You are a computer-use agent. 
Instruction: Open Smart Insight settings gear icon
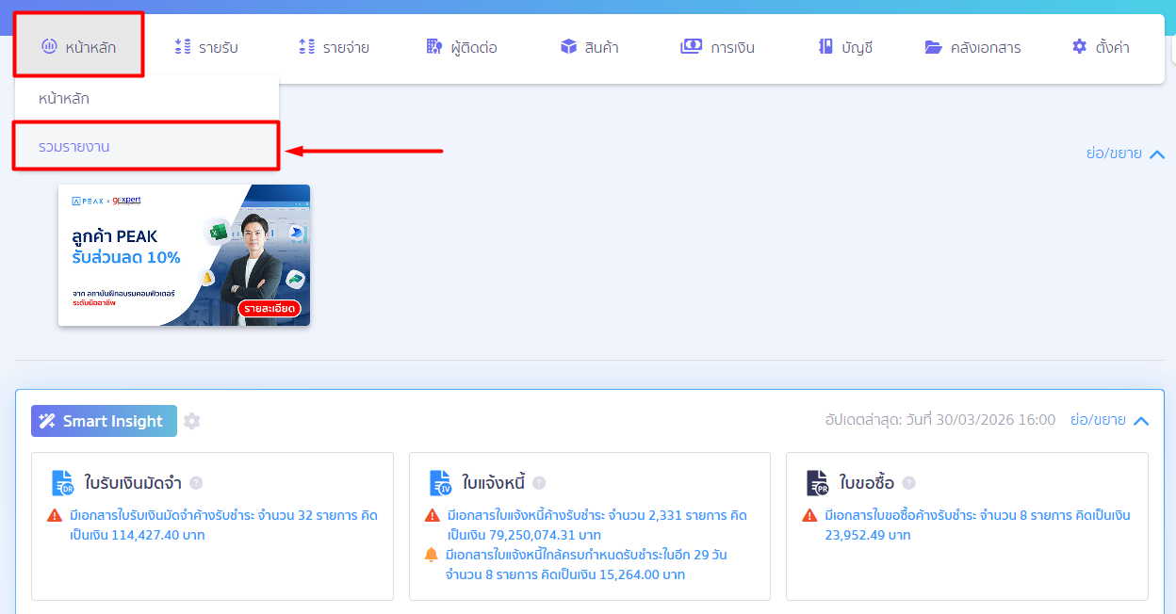[192, 421]
